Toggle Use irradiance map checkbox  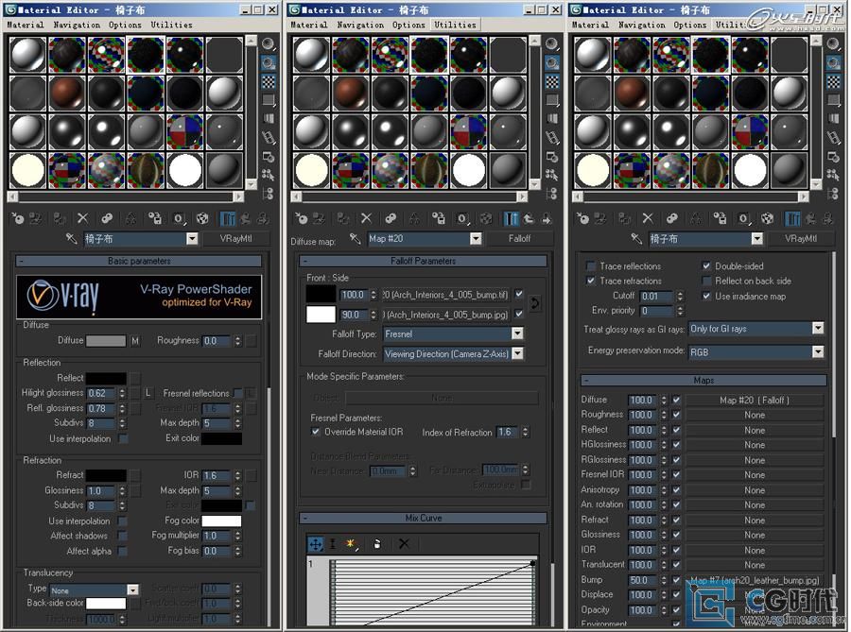706,296
